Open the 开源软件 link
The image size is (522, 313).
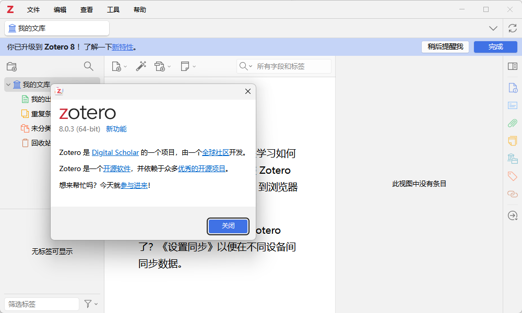(117, 168)
